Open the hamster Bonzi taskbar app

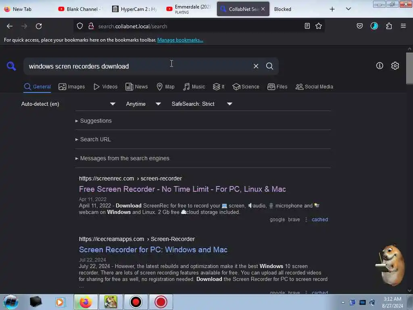point(111,302)
